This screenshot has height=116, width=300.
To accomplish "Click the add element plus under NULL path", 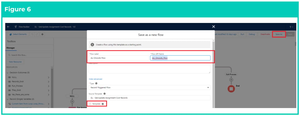I will click(x=72, y=102).
